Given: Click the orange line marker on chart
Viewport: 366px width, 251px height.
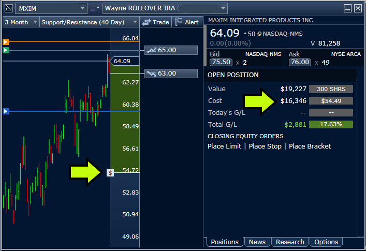Looking at the screenshot, I should (x=6, y=41).
